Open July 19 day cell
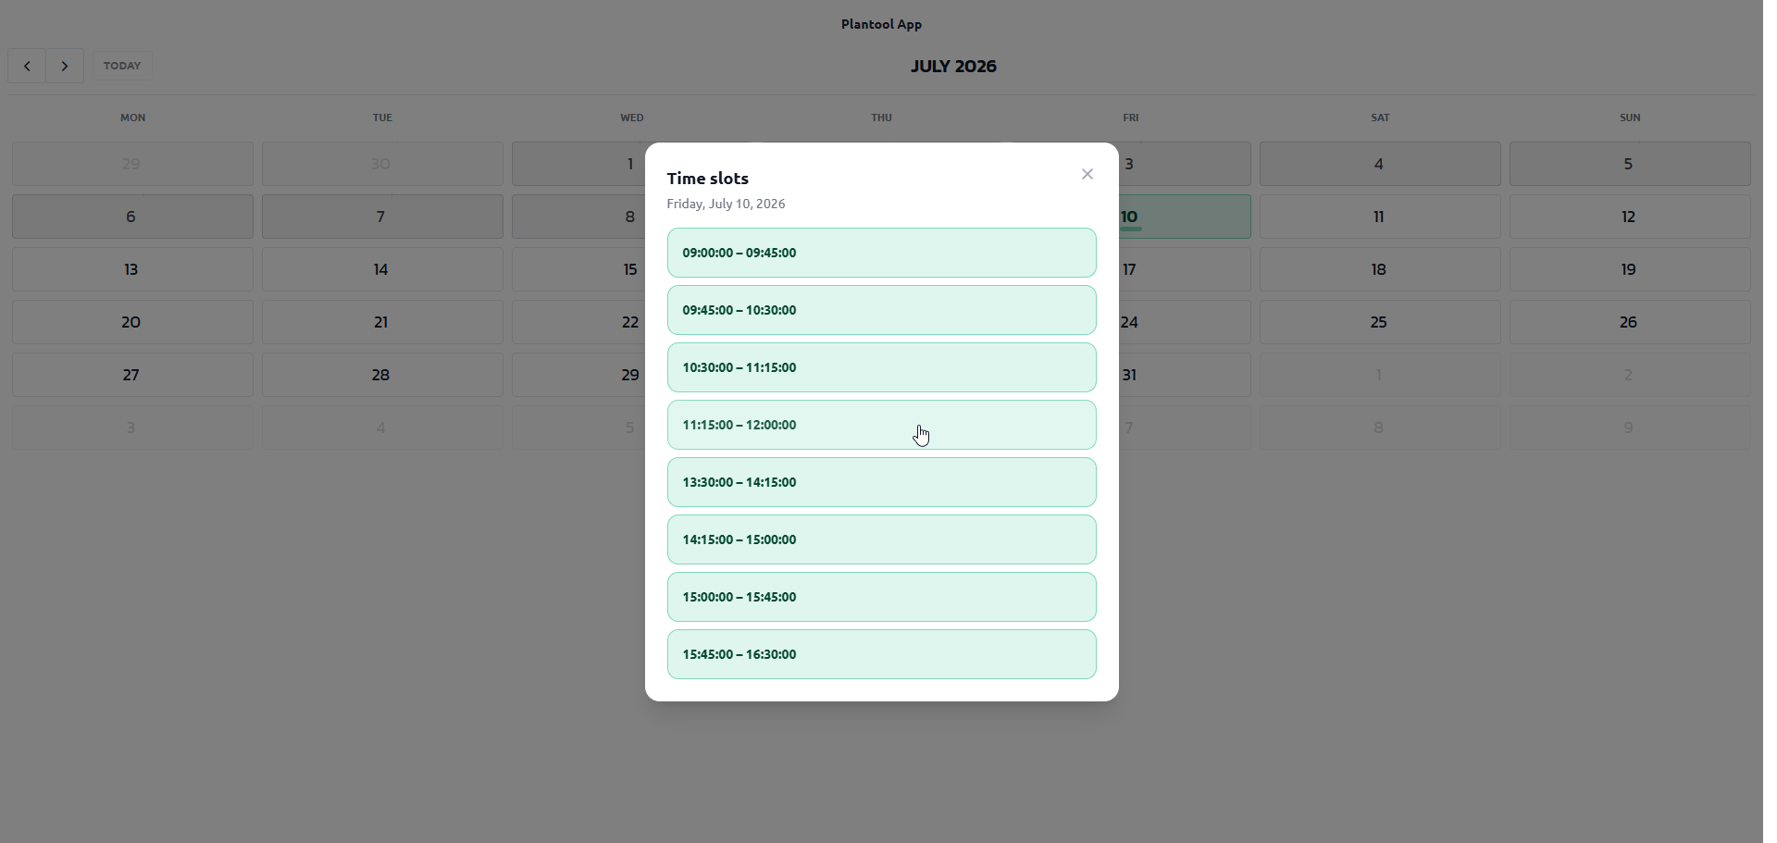Viewport: 1777px width, 843px height. click(x=1630, y=269)
